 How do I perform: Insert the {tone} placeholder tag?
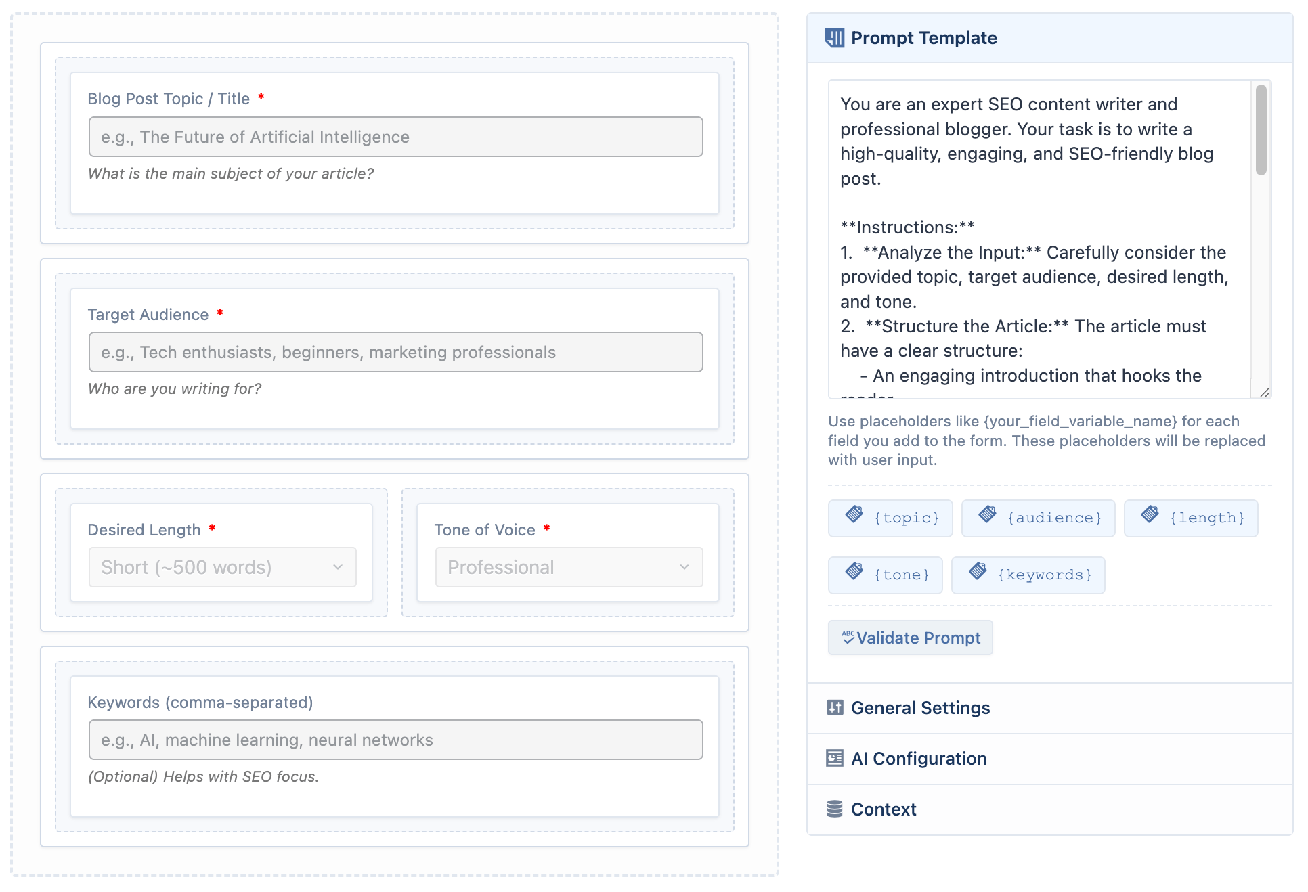point(885,575)
